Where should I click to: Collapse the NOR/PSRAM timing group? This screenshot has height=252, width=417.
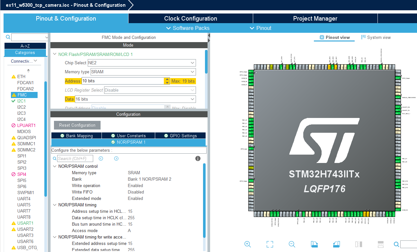coord(54,205)
